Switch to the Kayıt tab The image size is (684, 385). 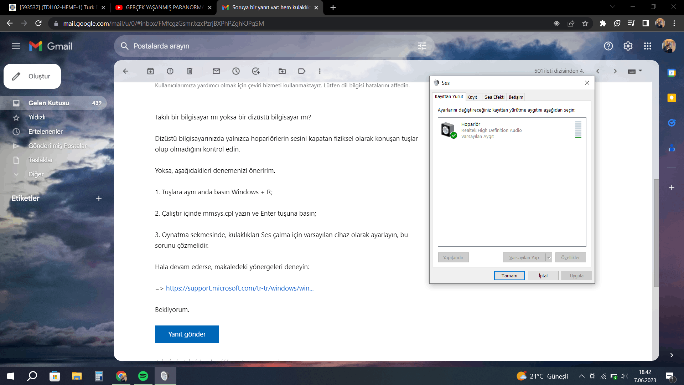click(x=472, y=97)
